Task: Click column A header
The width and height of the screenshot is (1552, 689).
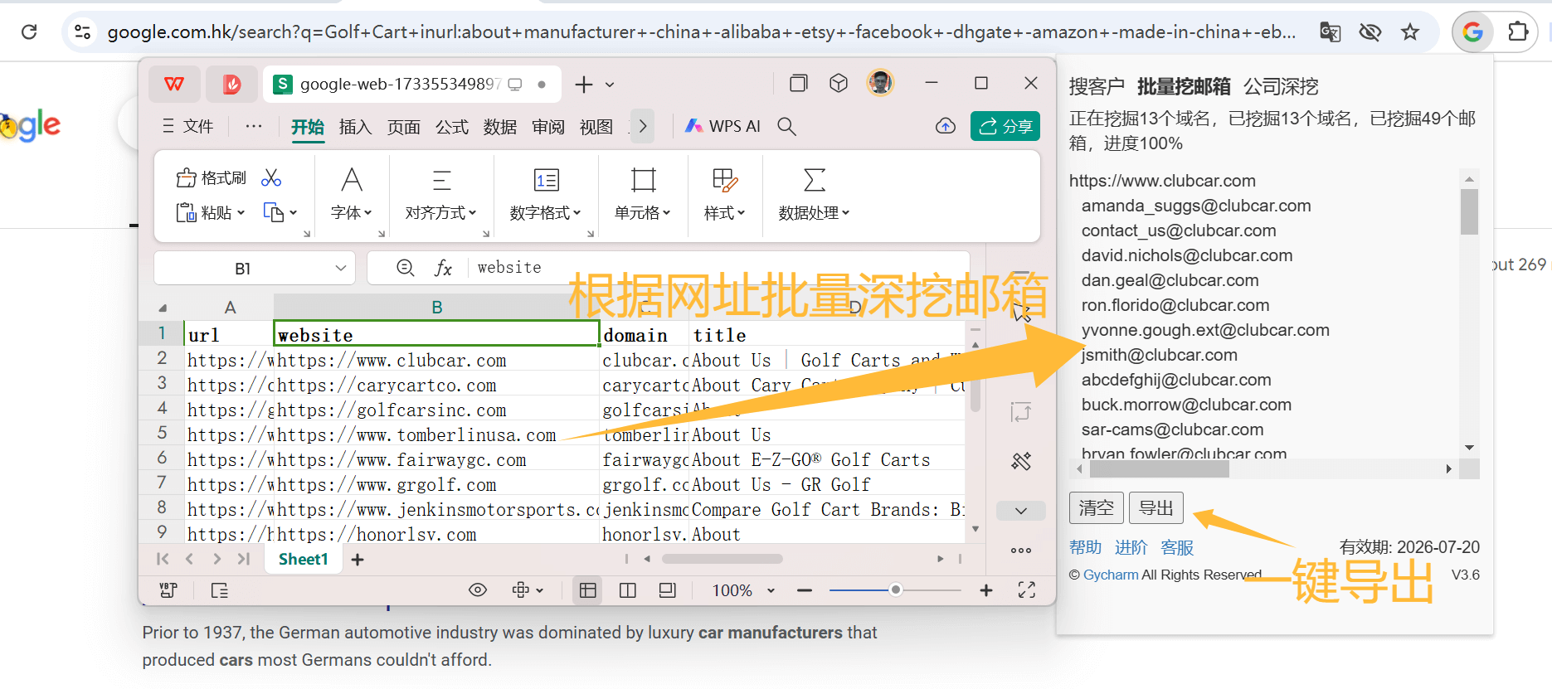Action: pyautogui.click(x=230, y=308)
